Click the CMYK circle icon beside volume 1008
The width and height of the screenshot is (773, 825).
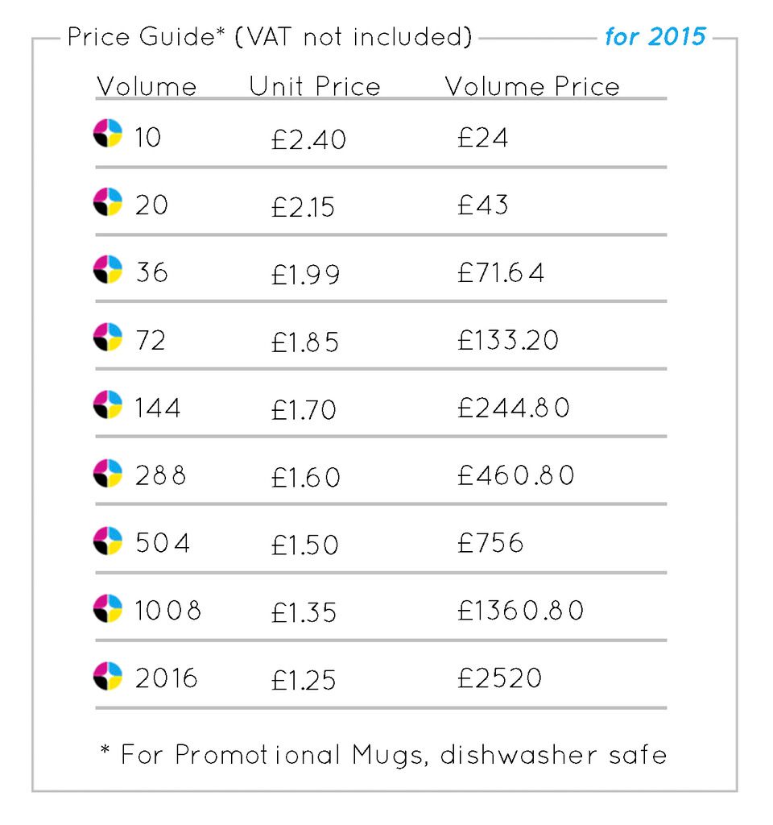[108, 608]
